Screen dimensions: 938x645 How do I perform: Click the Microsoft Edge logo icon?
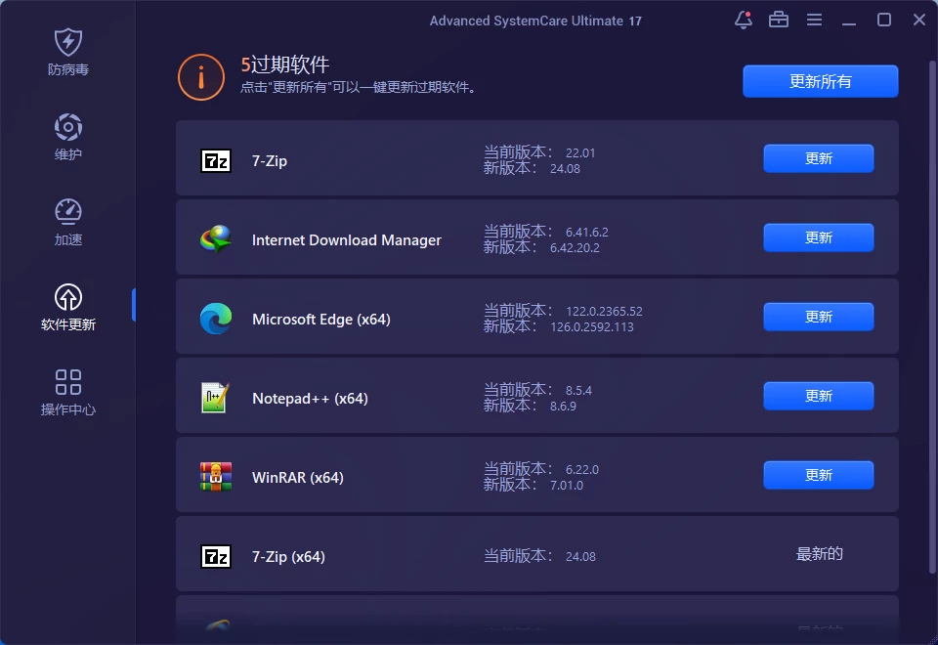pos(215,320)
